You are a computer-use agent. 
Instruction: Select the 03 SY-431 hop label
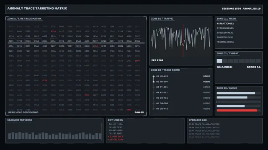[x=162, y=87]
